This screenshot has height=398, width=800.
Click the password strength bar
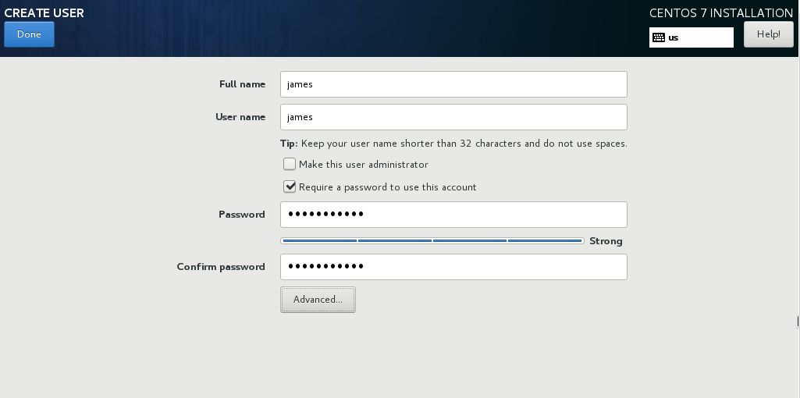(432, 241)
